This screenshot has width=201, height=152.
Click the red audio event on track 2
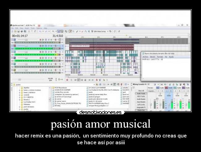pyautogui.click(x=102, y=47)
